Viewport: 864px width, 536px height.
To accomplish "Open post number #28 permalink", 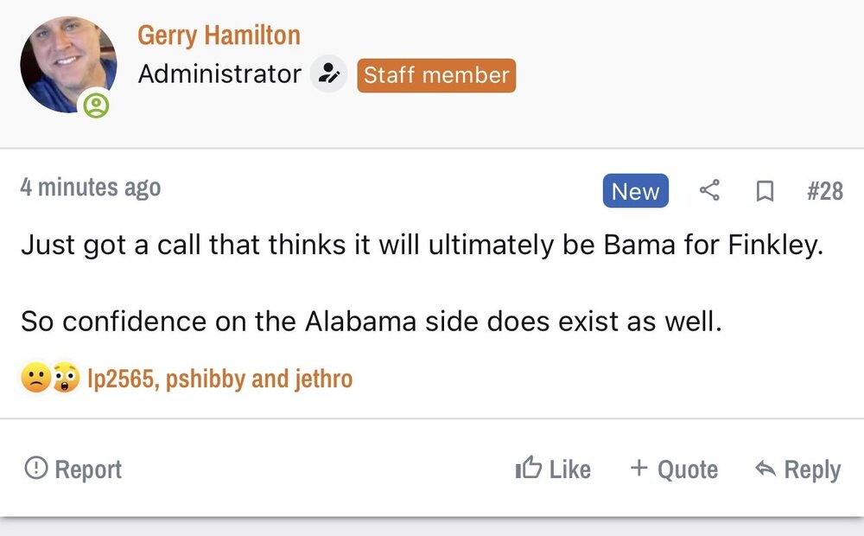I will [x=824, y=191].
